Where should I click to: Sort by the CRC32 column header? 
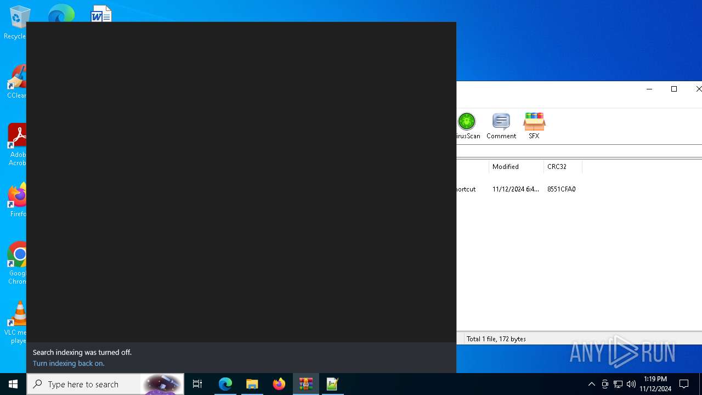pyautogui.click(x=563, y=167)
